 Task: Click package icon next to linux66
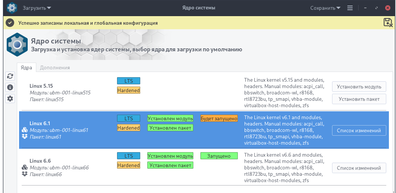pos(25,174)
